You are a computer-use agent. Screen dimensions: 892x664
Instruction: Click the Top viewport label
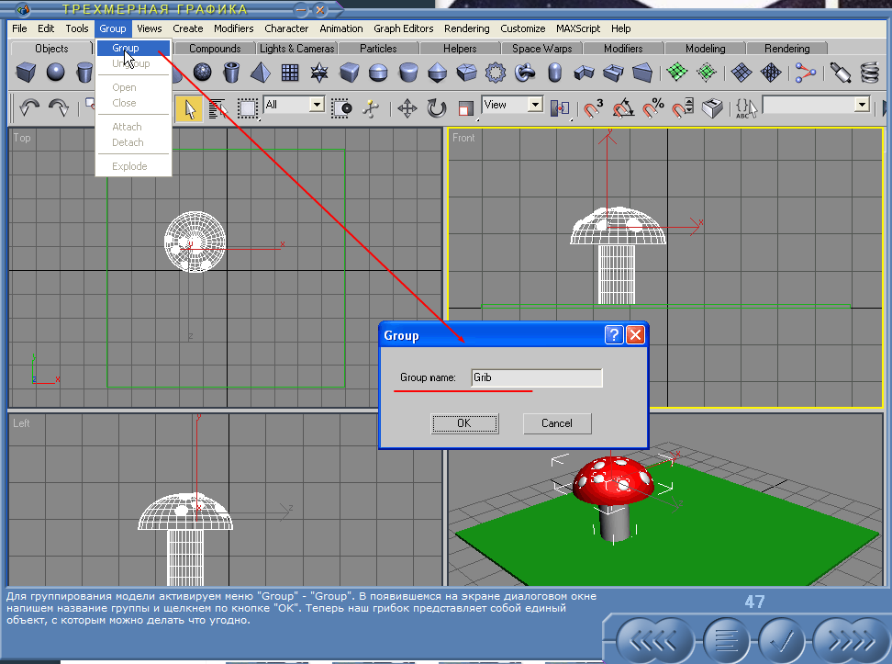22,138
